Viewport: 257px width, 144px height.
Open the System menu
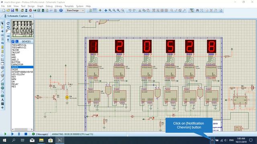80,6
